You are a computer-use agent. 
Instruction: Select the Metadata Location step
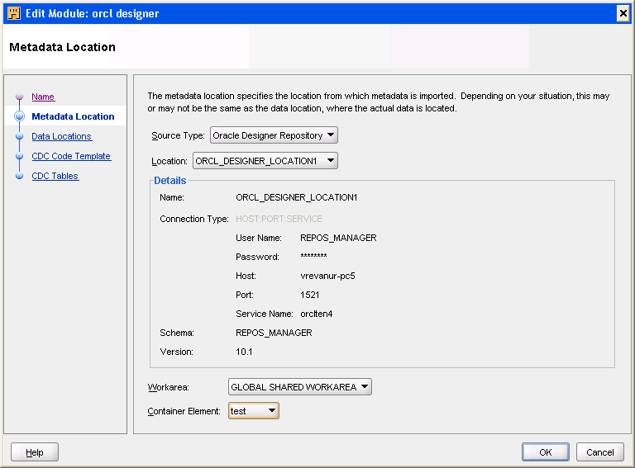tap(73, 117)
